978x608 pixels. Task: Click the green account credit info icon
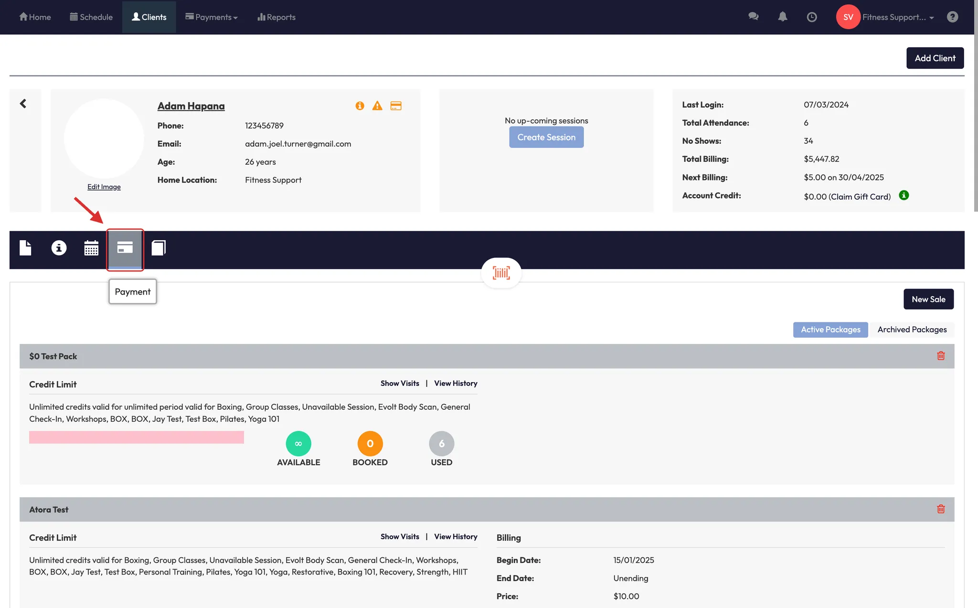pyautogui.click(x=904, y=195)
